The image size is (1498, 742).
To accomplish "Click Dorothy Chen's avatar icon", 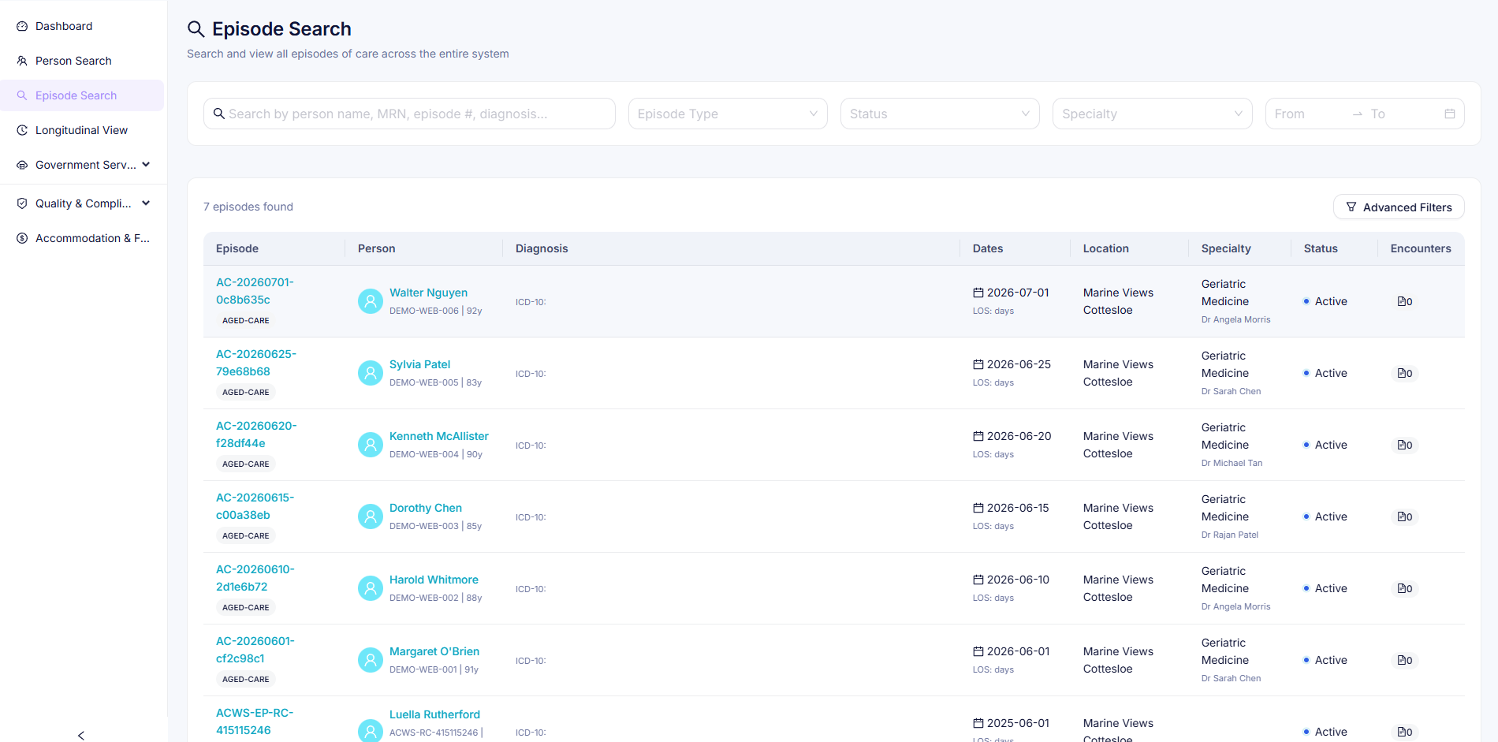I will point(371,516).
